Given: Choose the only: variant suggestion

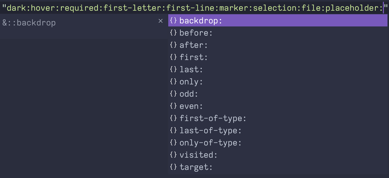Looking at the screenshot, I should [x=278, y=82].
